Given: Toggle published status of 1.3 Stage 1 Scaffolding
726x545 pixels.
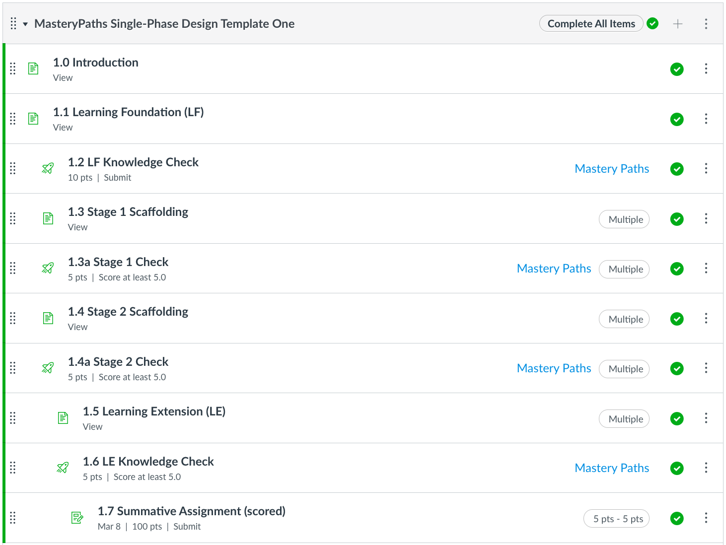Looking at the screenshot, I should [x=677, y=219].
